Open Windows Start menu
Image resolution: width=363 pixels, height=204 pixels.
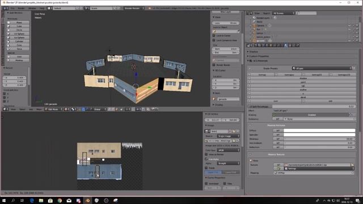pos(4,200)
